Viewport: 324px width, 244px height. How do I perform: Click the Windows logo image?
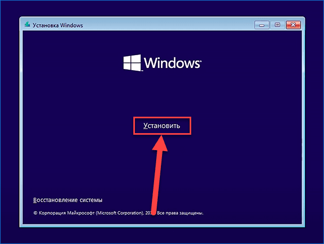[162, 63]
